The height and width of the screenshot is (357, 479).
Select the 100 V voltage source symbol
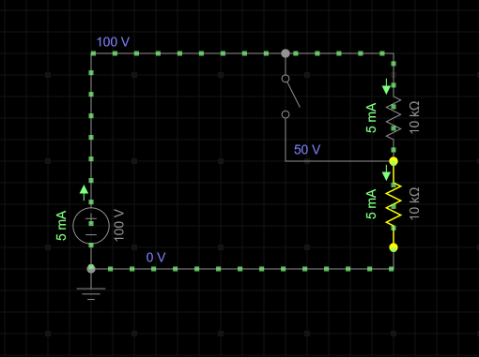tap(91, 226)
